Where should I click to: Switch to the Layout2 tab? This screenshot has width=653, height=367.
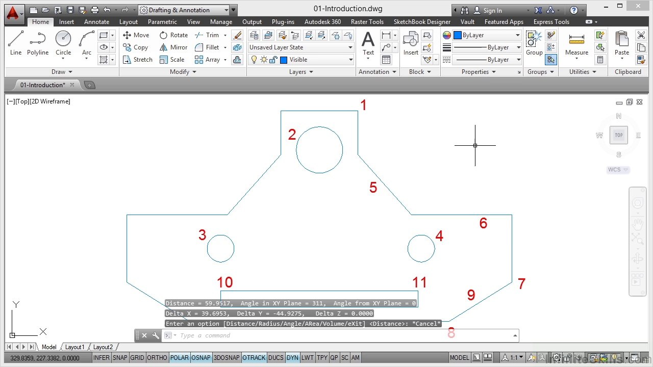103,347
